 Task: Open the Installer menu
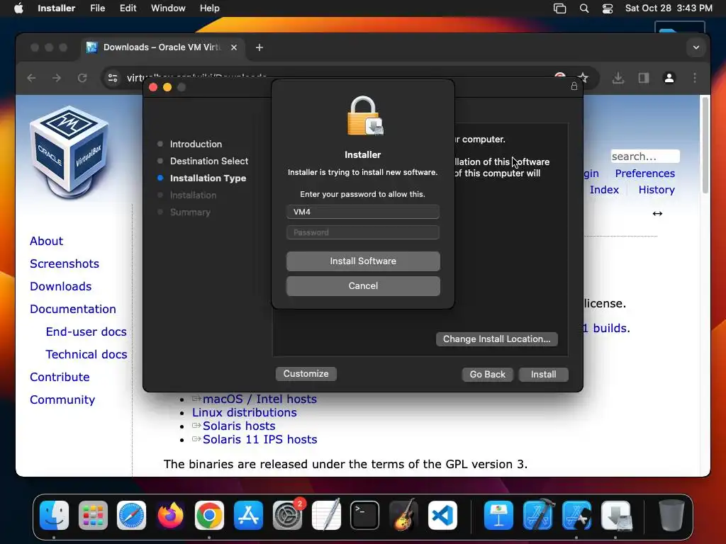point(57,8)
